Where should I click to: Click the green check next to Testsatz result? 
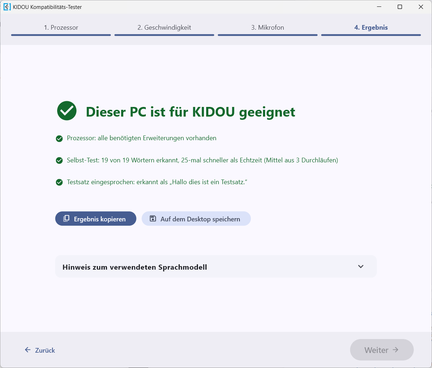59,182
